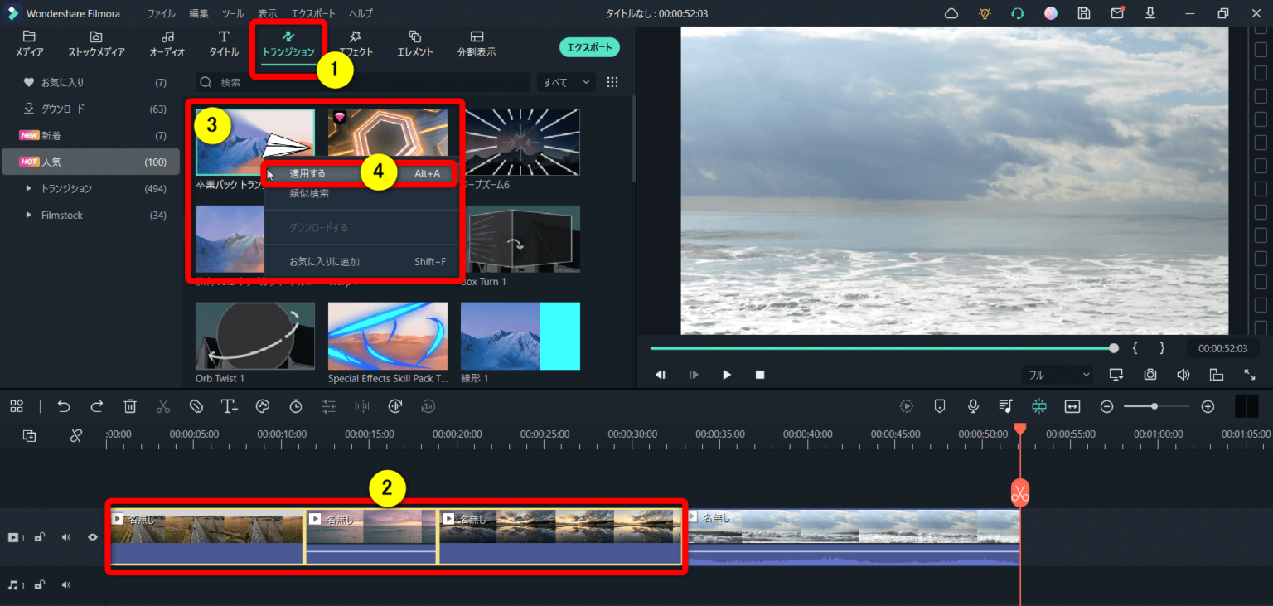Switch to the エフェクト tab
The height and width of the screenshot is (606, 1273).
tap(356, 43)
